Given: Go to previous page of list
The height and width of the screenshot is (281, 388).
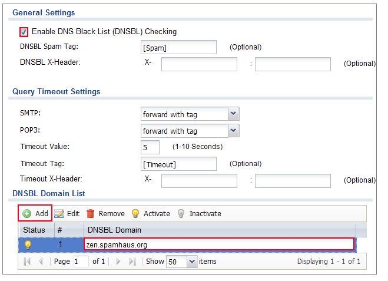Looking at the screenshot, I should (x=39, y=261).
